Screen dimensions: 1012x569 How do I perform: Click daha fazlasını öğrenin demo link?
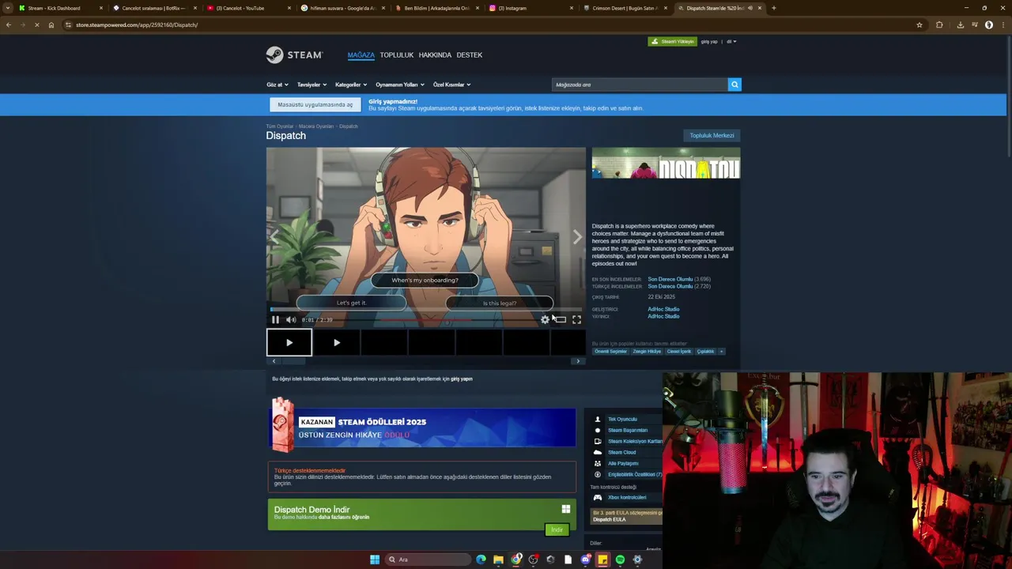pos(344,518)
